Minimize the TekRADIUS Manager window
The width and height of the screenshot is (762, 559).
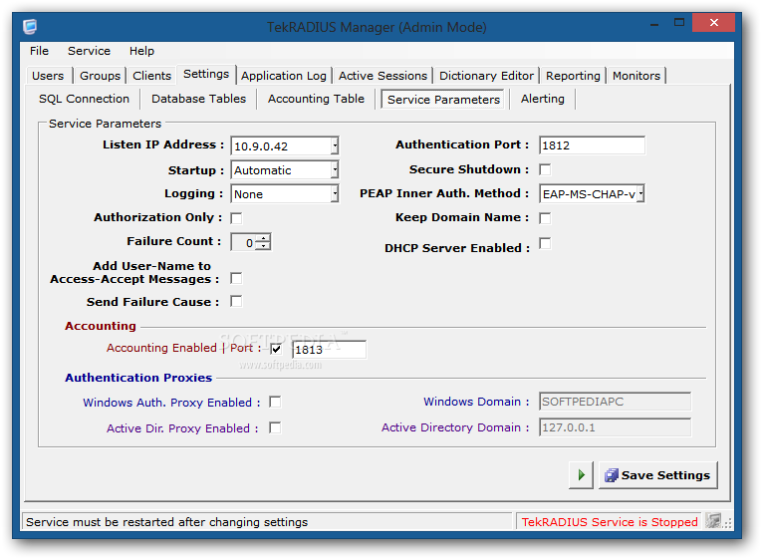[654, 23]
